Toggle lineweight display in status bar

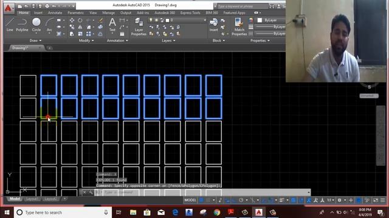pos(282,200)
